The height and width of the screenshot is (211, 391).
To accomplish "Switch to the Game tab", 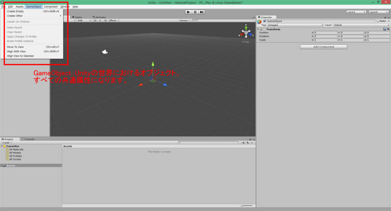I will click(78, 17).
